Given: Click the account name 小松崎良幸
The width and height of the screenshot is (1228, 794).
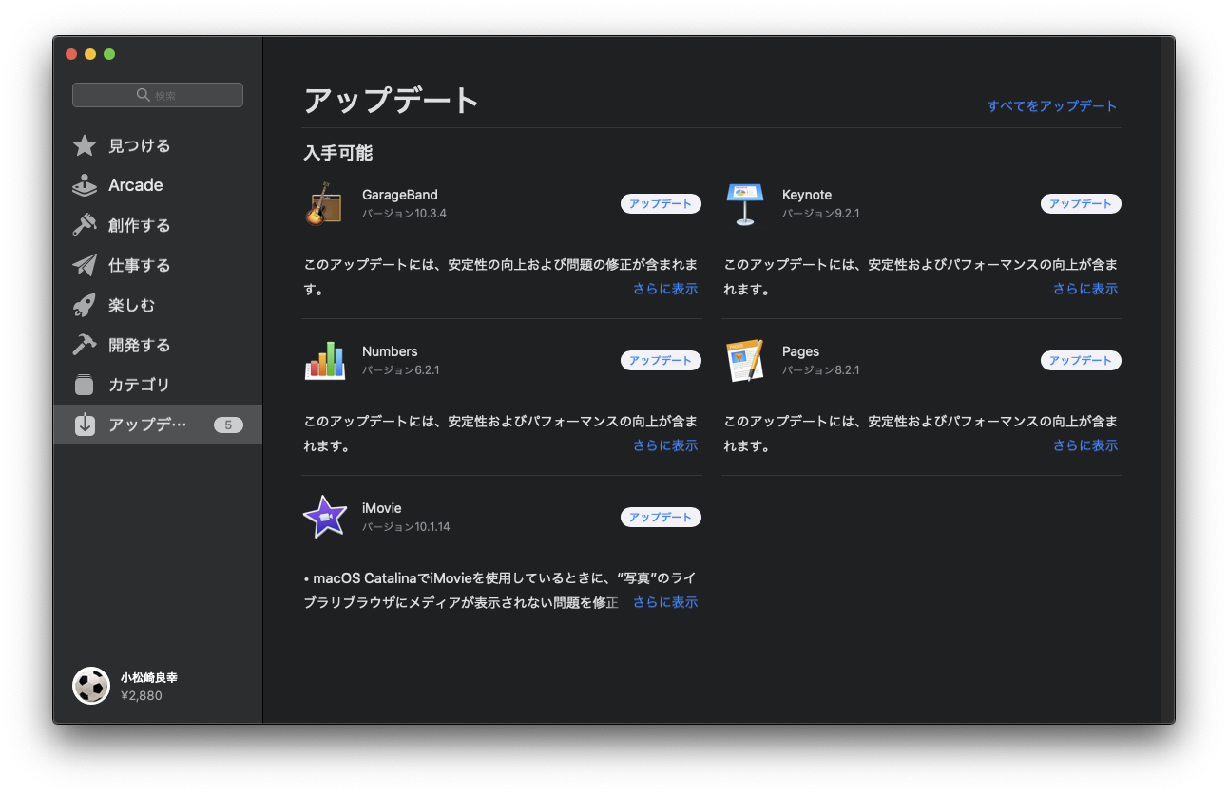Looking at the screenshot, I should [149, 677].
